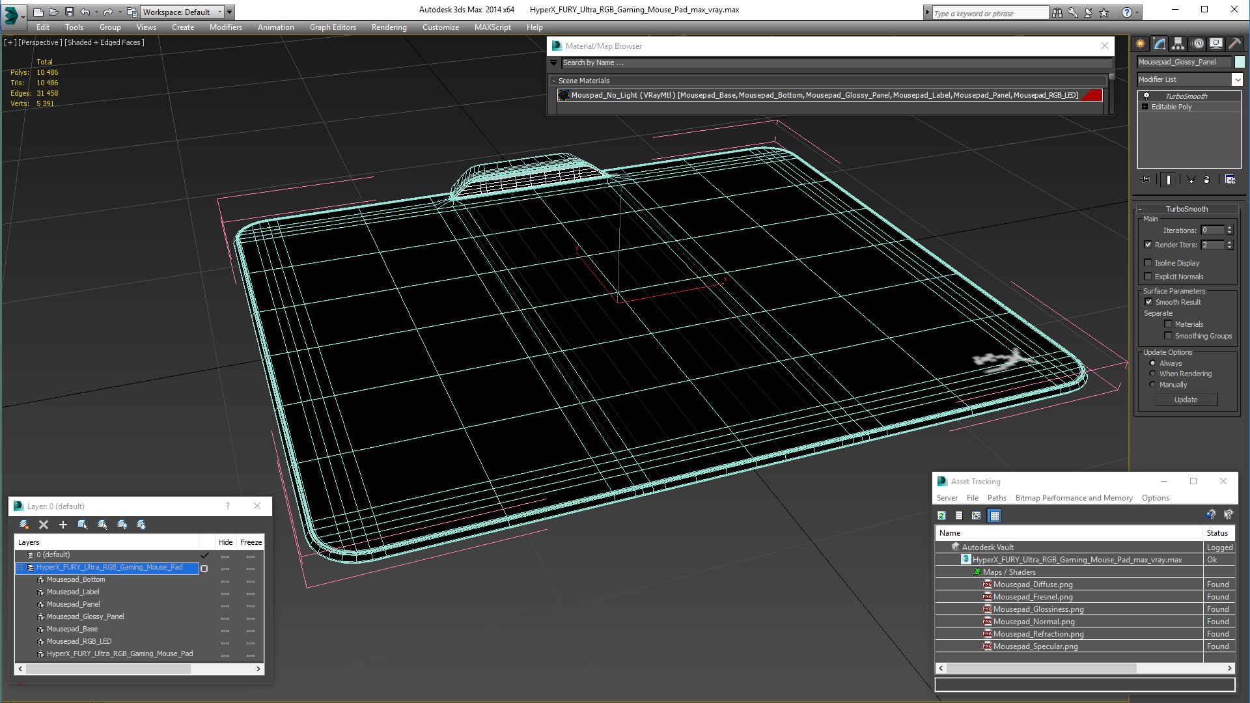Enable the Isoline Display checkbox
Viewport: 1250px width, 703px height.
[x=1148, y=263]
